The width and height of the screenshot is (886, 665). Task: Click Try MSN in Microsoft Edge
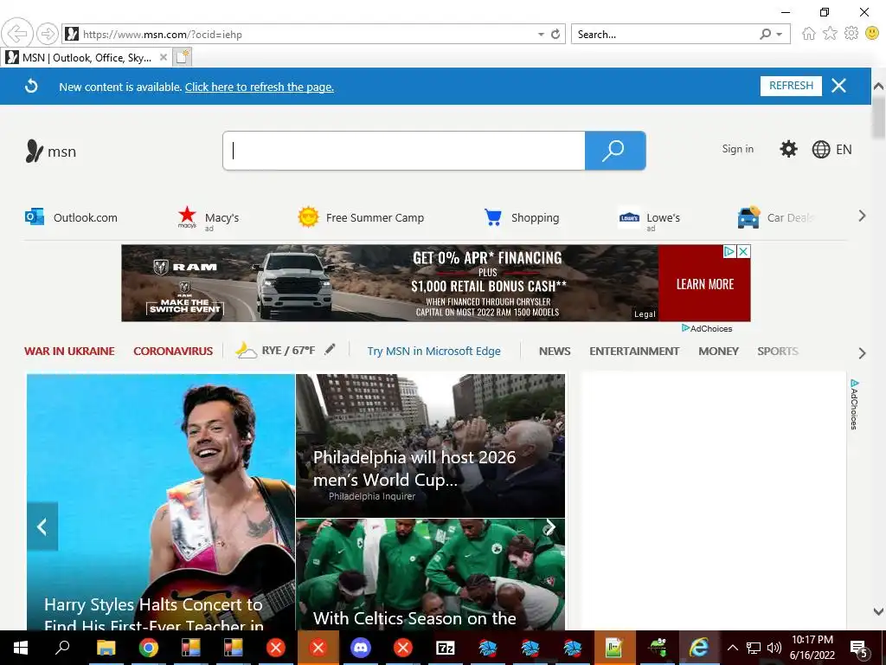click(434, 352)
